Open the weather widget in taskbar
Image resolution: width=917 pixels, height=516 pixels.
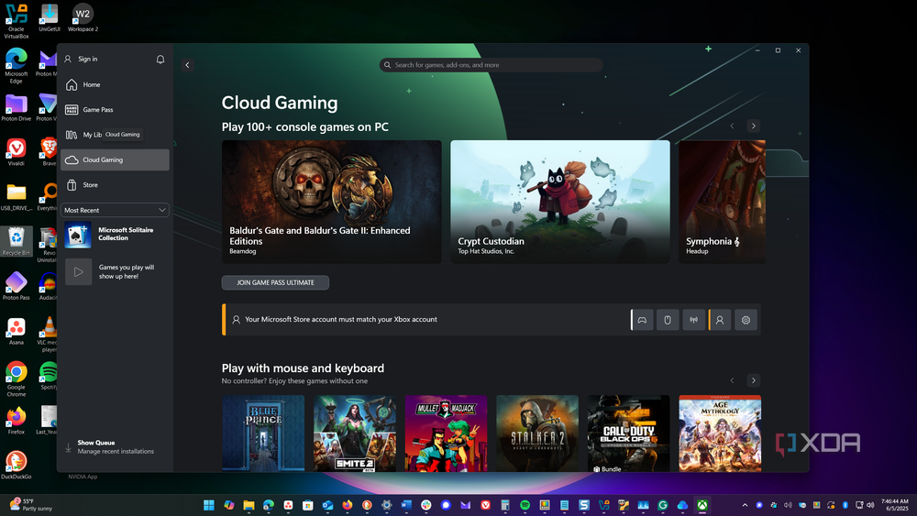[x=30, y=504]
